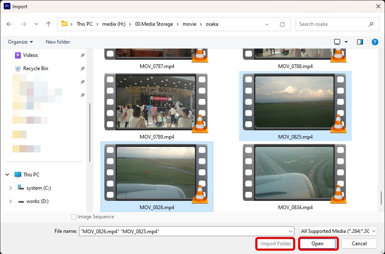
Task: Select This PC in navigation tree
Action: click(31, 175)
